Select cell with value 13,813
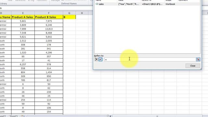Image resolution: width=208 pixels, height=117 pixels. [x=49, y=29]
